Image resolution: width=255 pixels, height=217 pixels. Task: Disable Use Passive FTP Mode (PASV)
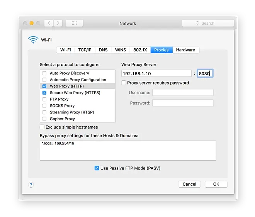97,168
